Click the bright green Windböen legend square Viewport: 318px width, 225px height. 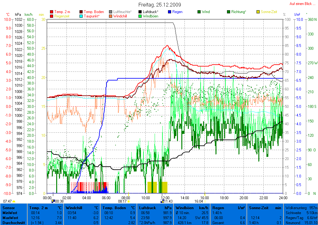coord(140,16)
